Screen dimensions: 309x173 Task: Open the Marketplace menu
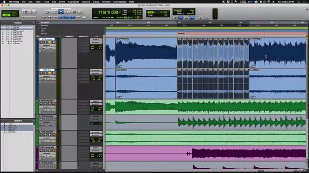point(120,2)
